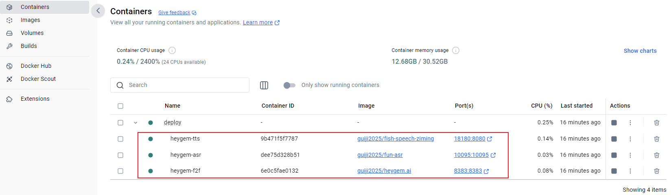Screen dimensions: 671x195
Task: Open port 18180:8080 in browser
Action: click(x=473, y=139)
